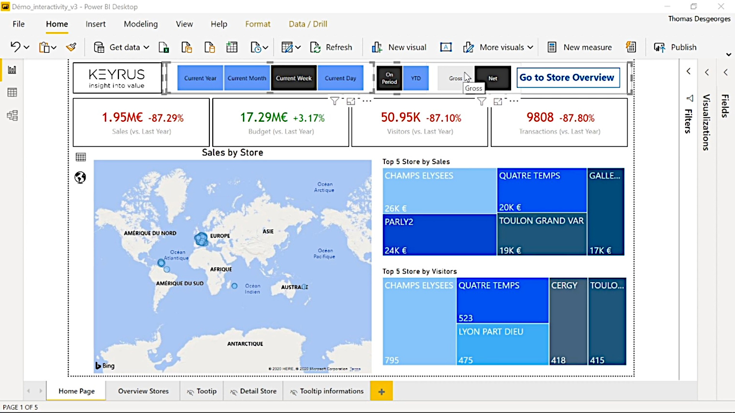The height and width of the screenshot is (413, 735).
Task: Toggle the Current Year period button
Action: tap(200, 78)
